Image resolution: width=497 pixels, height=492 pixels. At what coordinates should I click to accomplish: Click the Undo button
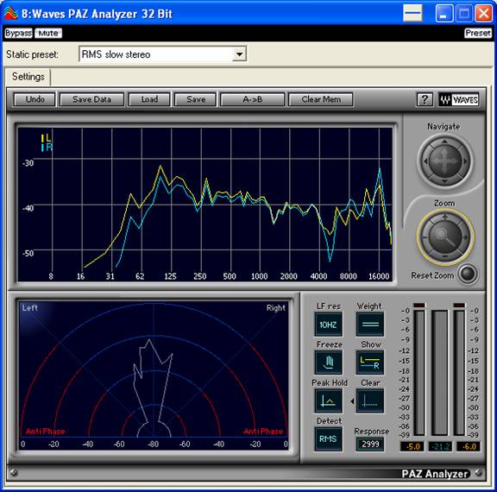(x=35, y=99)
